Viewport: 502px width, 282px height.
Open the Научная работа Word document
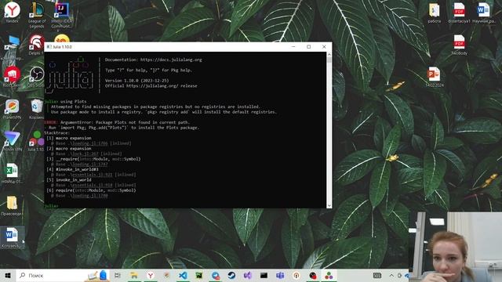484,13
